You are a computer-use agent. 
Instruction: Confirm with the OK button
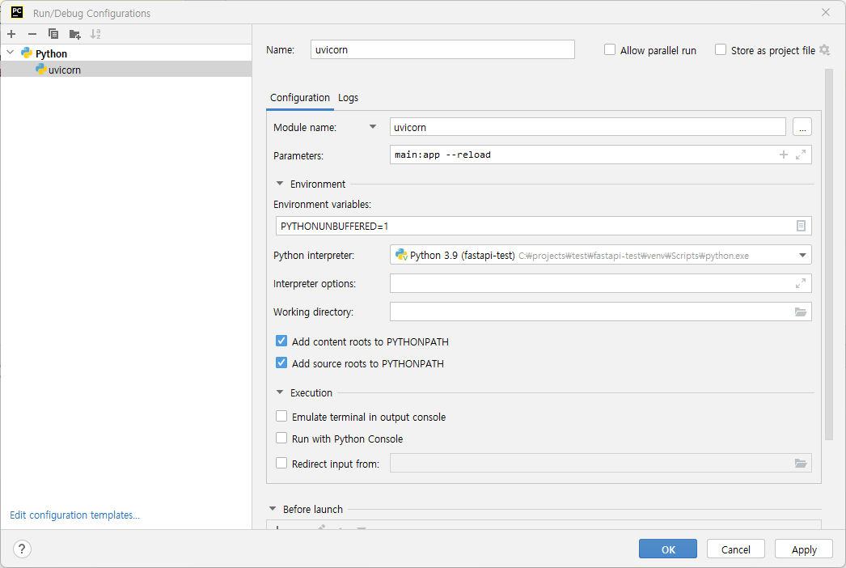(x=668, y=549)
